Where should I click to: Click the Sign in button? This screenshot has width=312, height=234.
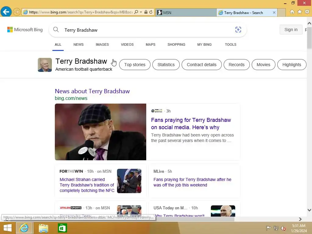(x=291, y=30)
